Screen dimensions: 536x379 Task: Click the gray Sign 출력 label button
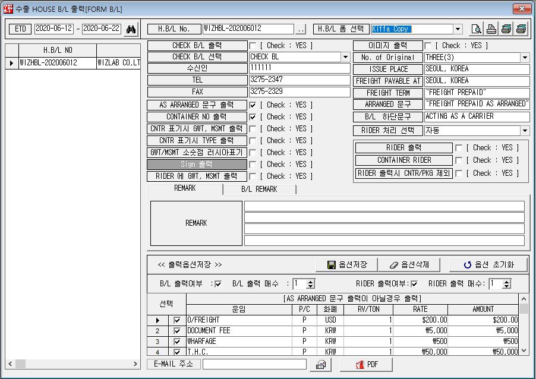click(x=197, y=165)
